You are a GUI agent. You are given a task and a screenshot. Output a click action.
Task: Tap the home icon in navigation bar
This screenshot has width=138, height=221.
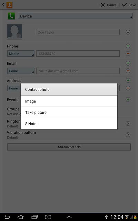(21, 217)
